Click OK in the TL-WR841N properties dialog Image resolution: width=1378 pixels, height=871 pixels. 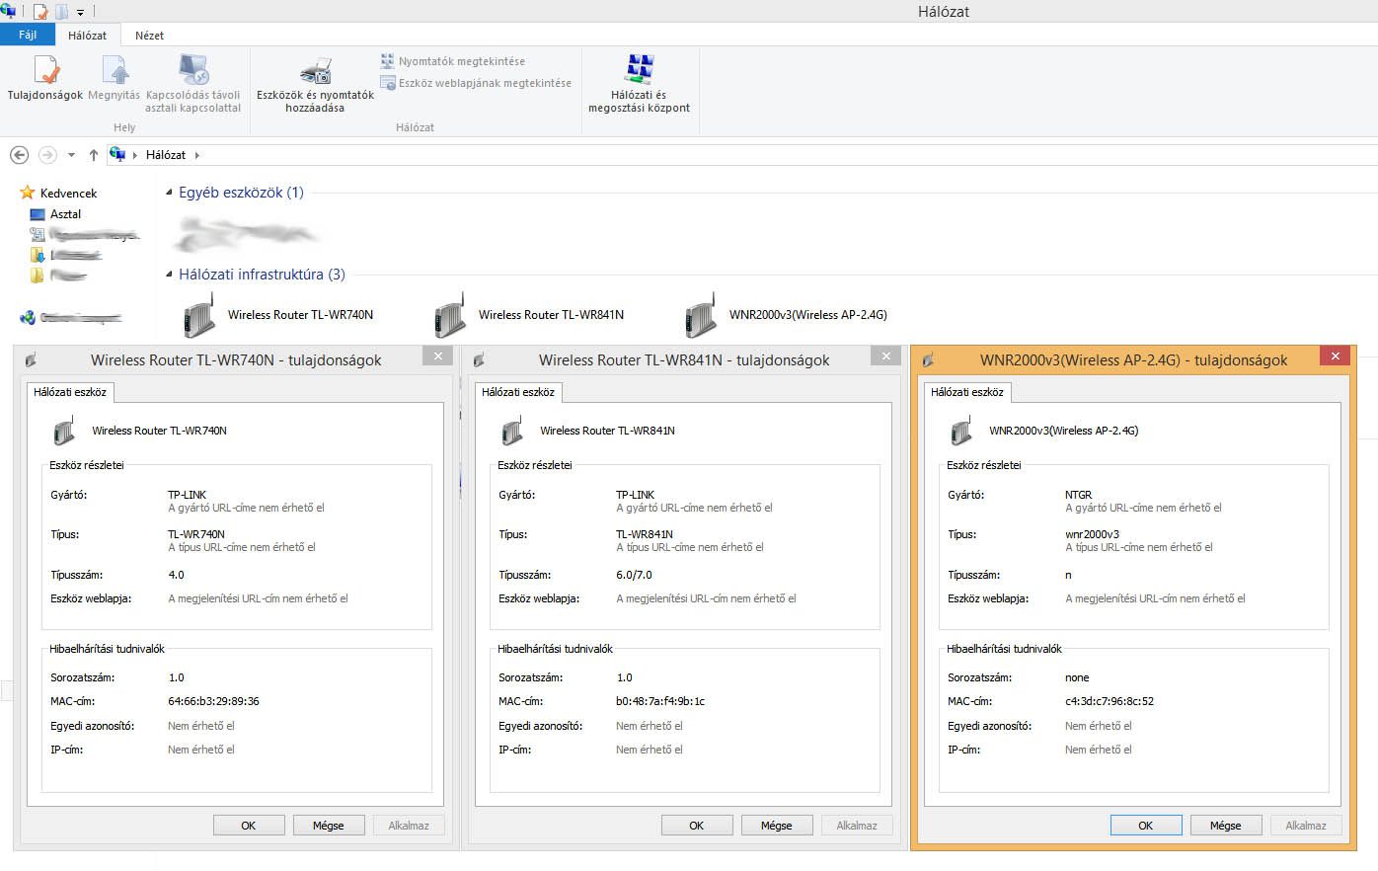click(697, 826)
